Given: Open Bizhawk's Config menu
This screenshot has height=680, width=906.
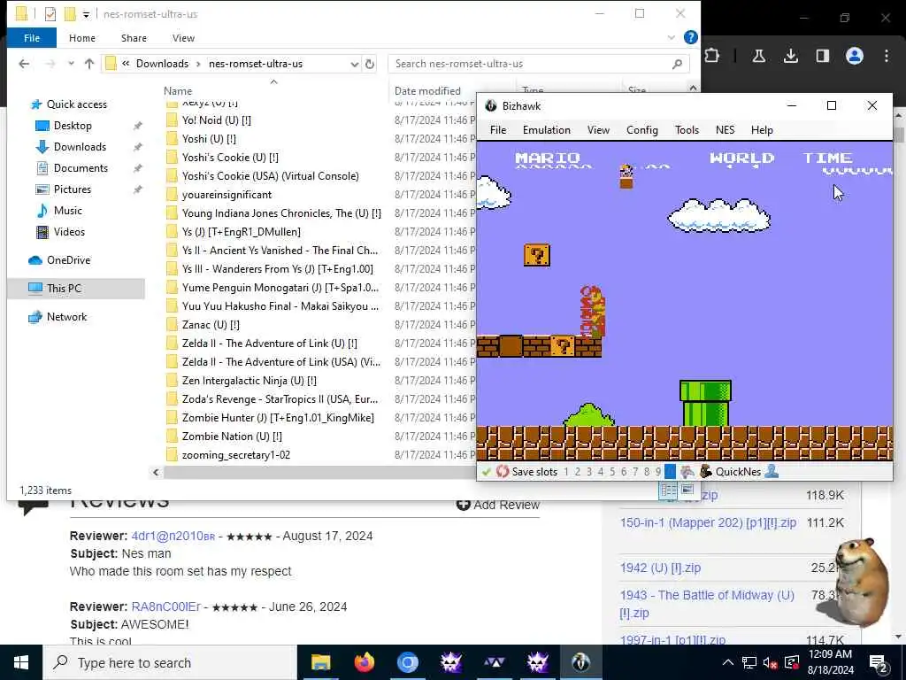Looking at the screenshot, I should [642, 130].
